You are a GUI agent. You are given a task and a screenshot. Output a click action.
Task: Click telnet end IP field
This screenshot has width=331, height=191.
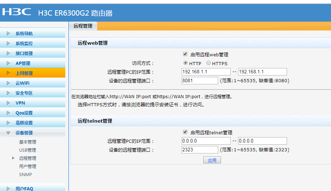click(x=263, y=141)
